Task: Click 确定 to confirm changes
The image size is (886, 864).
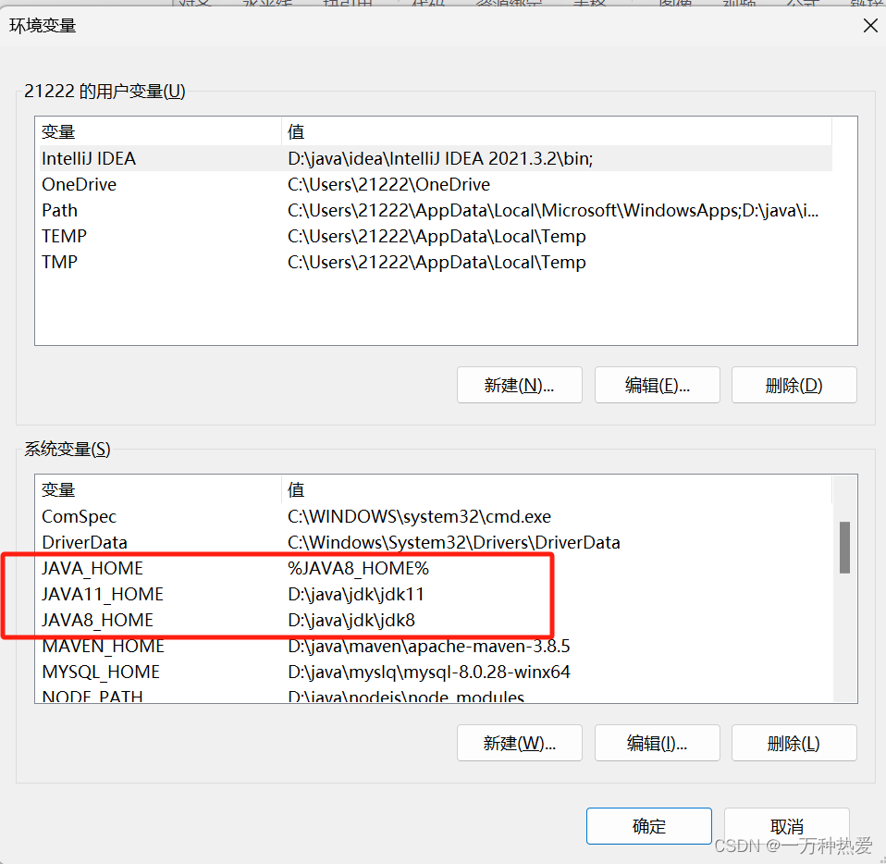Action: point(648,826)
